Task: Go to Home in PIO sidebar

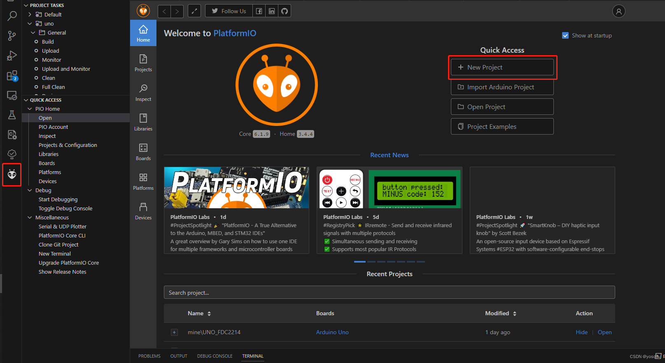Action: tap(143, 33)
